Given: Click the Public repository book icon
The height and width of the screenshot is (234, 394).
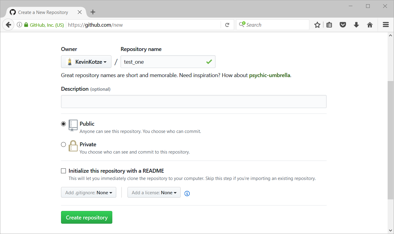Looking at the screenshot, I should click(x=73, y=125).
